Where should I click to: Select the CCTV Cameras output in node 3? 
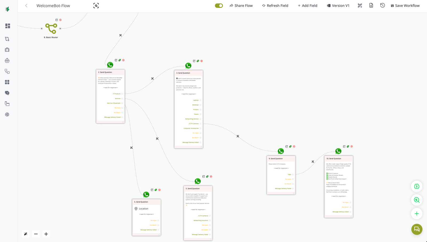pos(200,124)
